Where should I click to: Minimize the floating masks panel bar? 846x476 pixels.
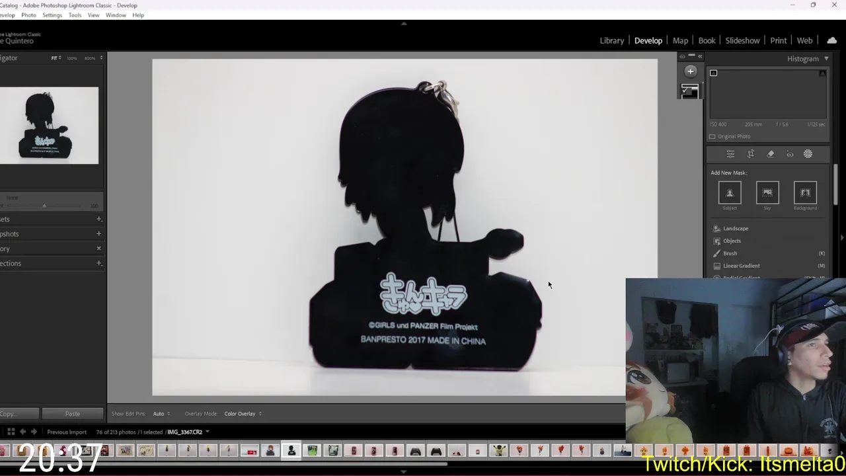point(691,56)
